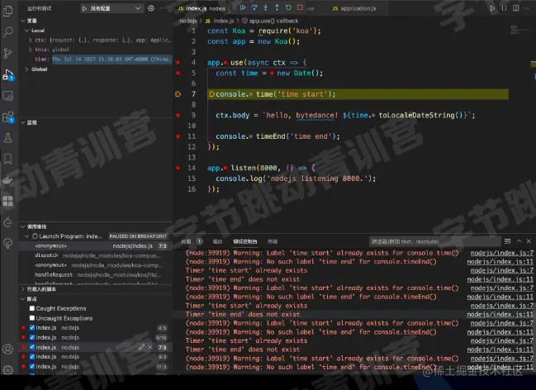
Task: Open debug view's more actions menu
Action: [x=163, y=8]
